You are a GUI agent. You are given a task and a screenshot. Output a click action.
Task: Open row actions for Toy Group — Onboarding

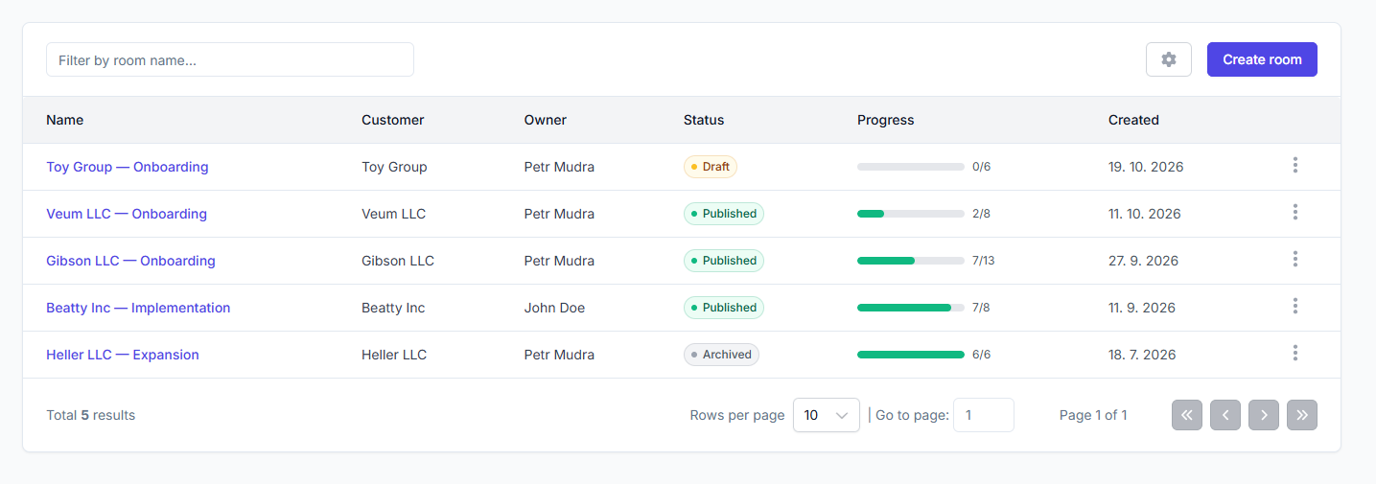tap(1294, 166)
